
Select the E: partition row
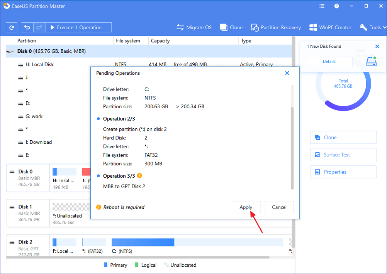click(48, 155)
